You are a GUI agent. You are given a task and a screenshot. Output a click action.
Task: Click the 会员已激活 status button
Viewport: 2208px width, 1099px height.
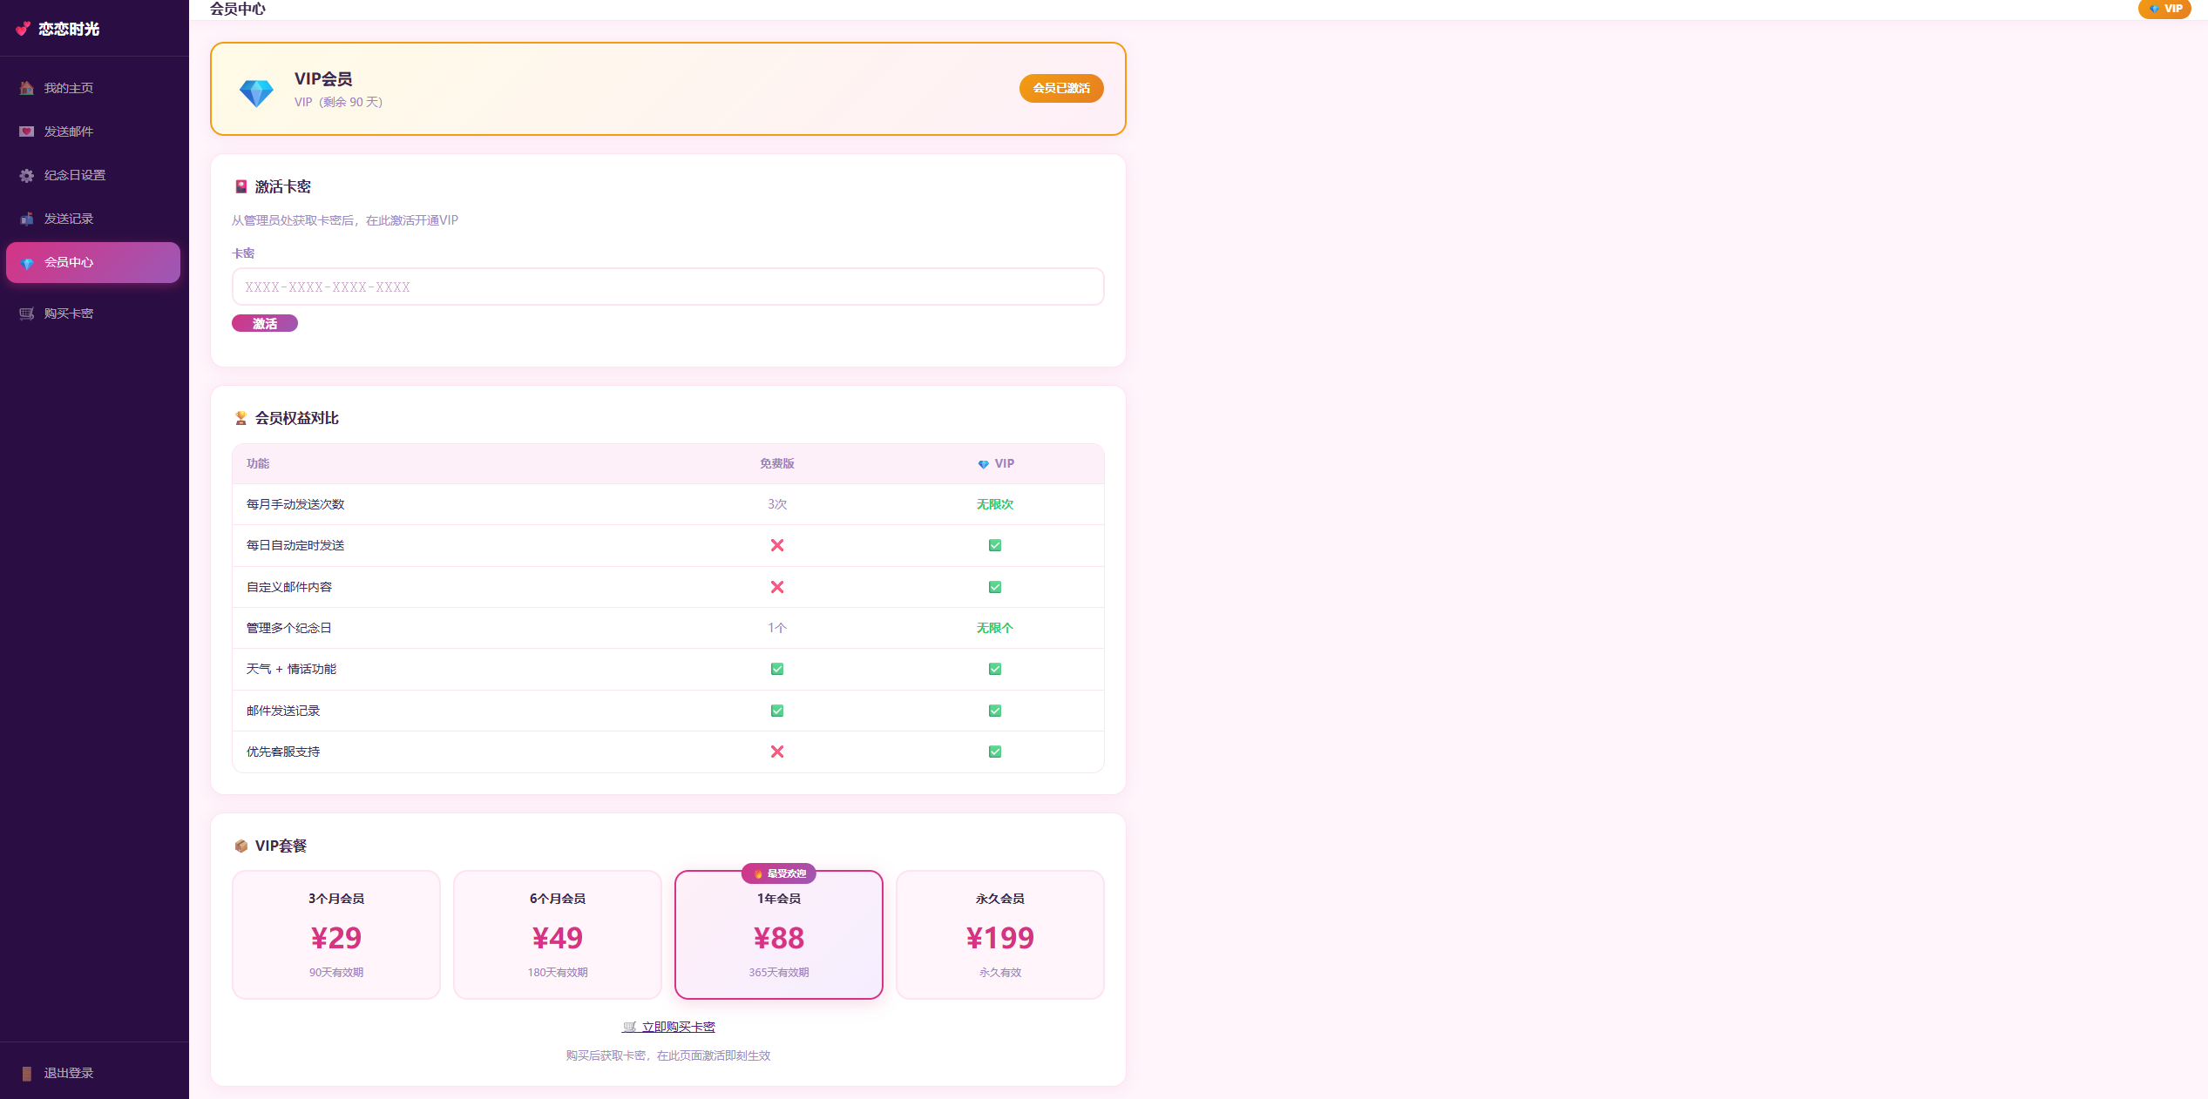coord(1061,88)
